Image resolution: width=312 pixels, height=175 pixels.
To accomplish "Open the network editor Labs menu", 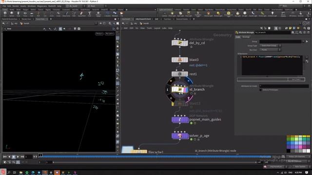I will pyautogui.click(x=164, y=28).
